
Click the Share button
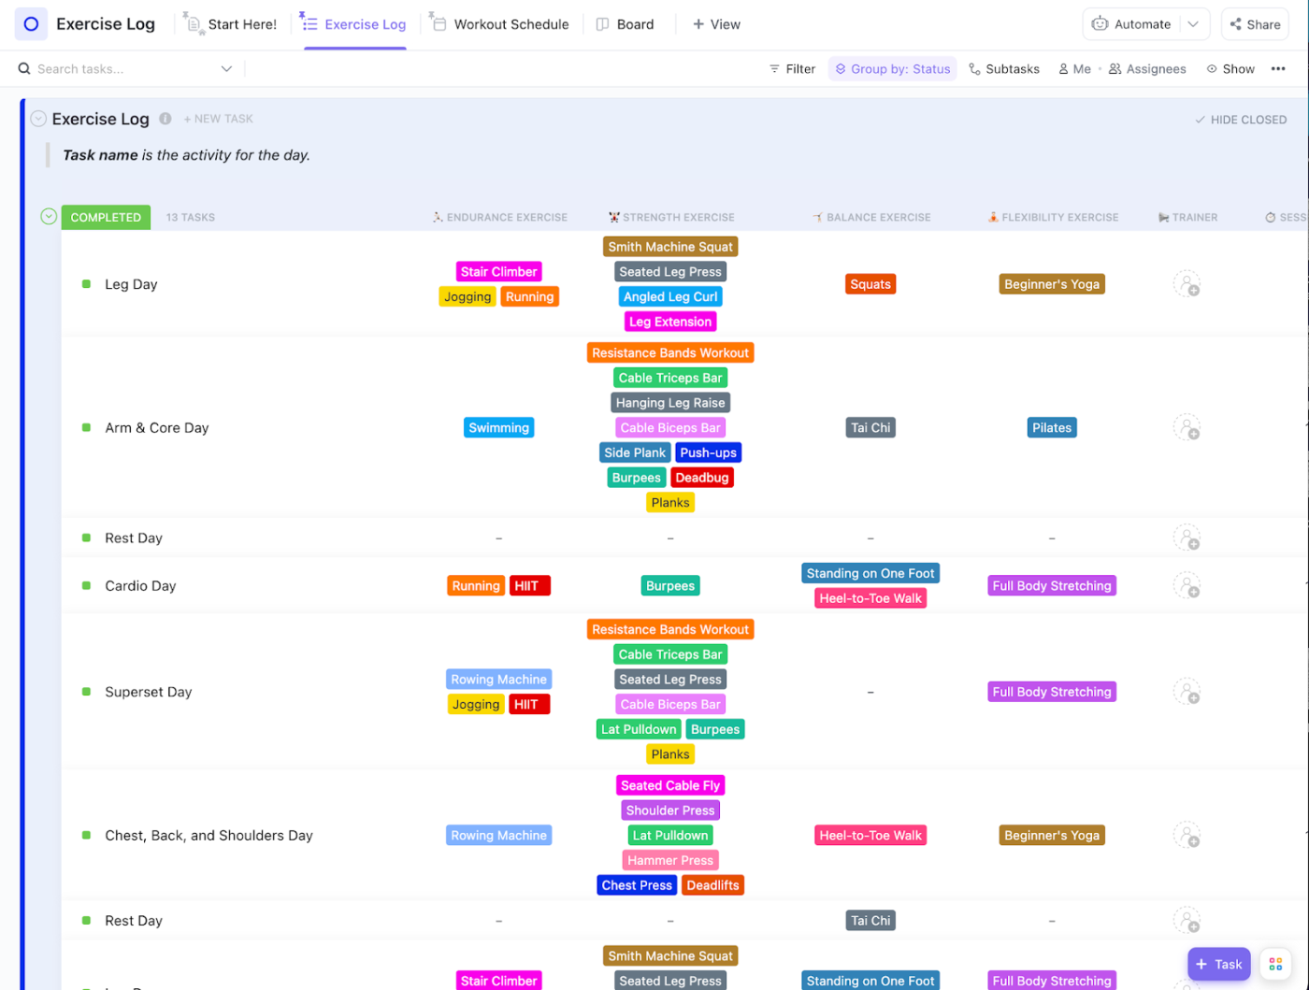pyautogui.click(x=1254, y=23)
